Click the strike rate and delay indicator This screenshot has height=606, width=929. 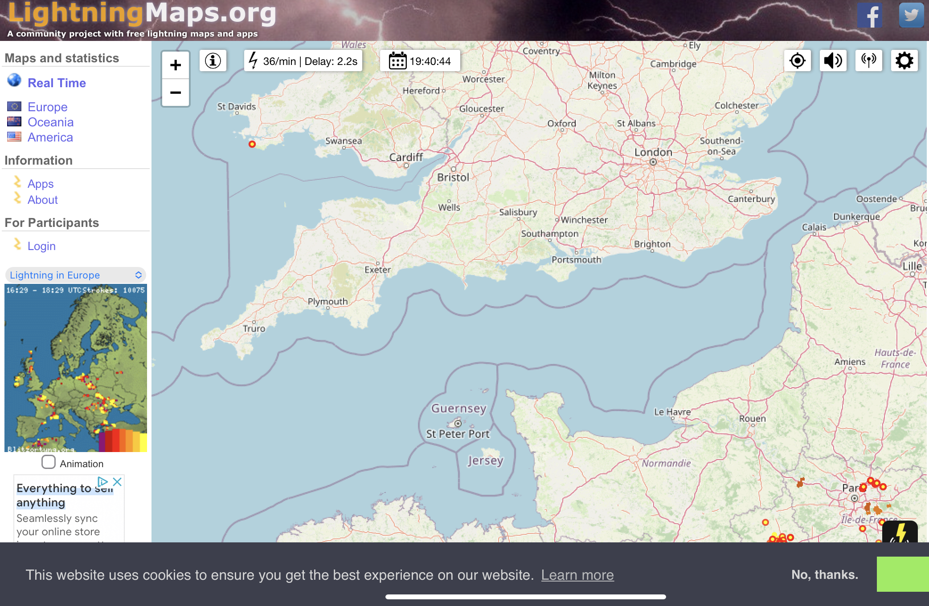(303, 61)
